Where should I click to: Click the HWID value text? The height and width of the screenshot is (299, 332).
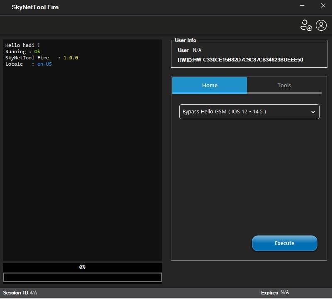[x=249, y=59]
